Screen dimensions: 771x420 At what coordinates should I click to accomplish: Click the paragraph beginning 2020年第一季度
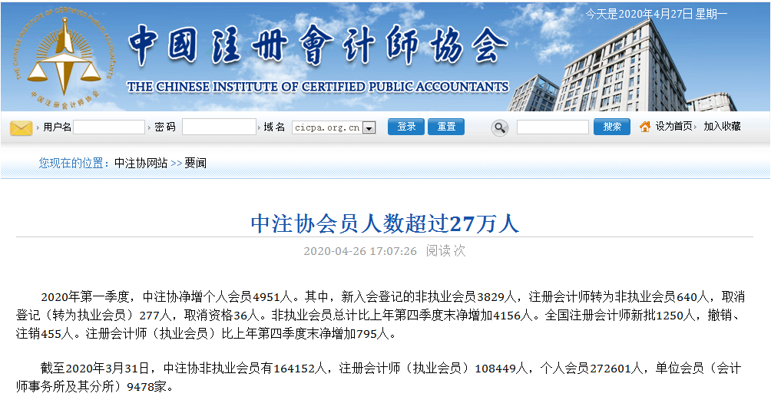click(x=381, y=316)
